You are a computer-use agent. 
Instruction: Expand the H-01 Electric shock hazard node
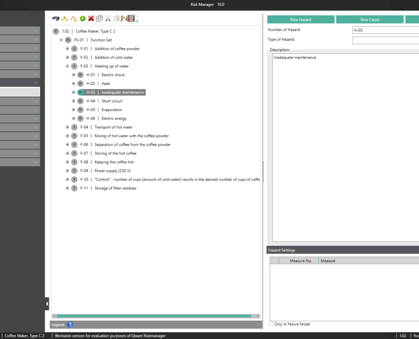[73, 75]
